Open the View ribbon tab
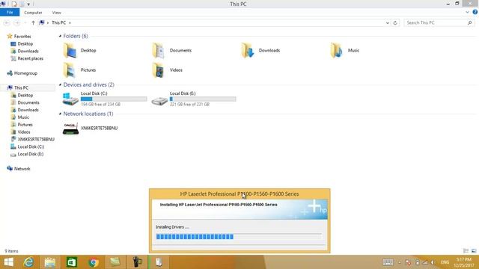 tap(57, 13)
